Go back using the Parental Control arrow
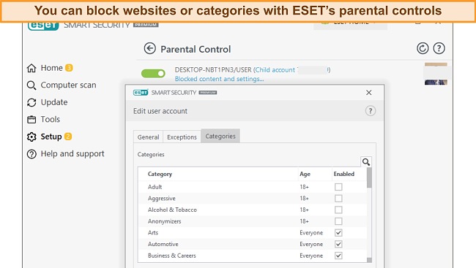Viewport: 476px width, 268px height. 149,48
